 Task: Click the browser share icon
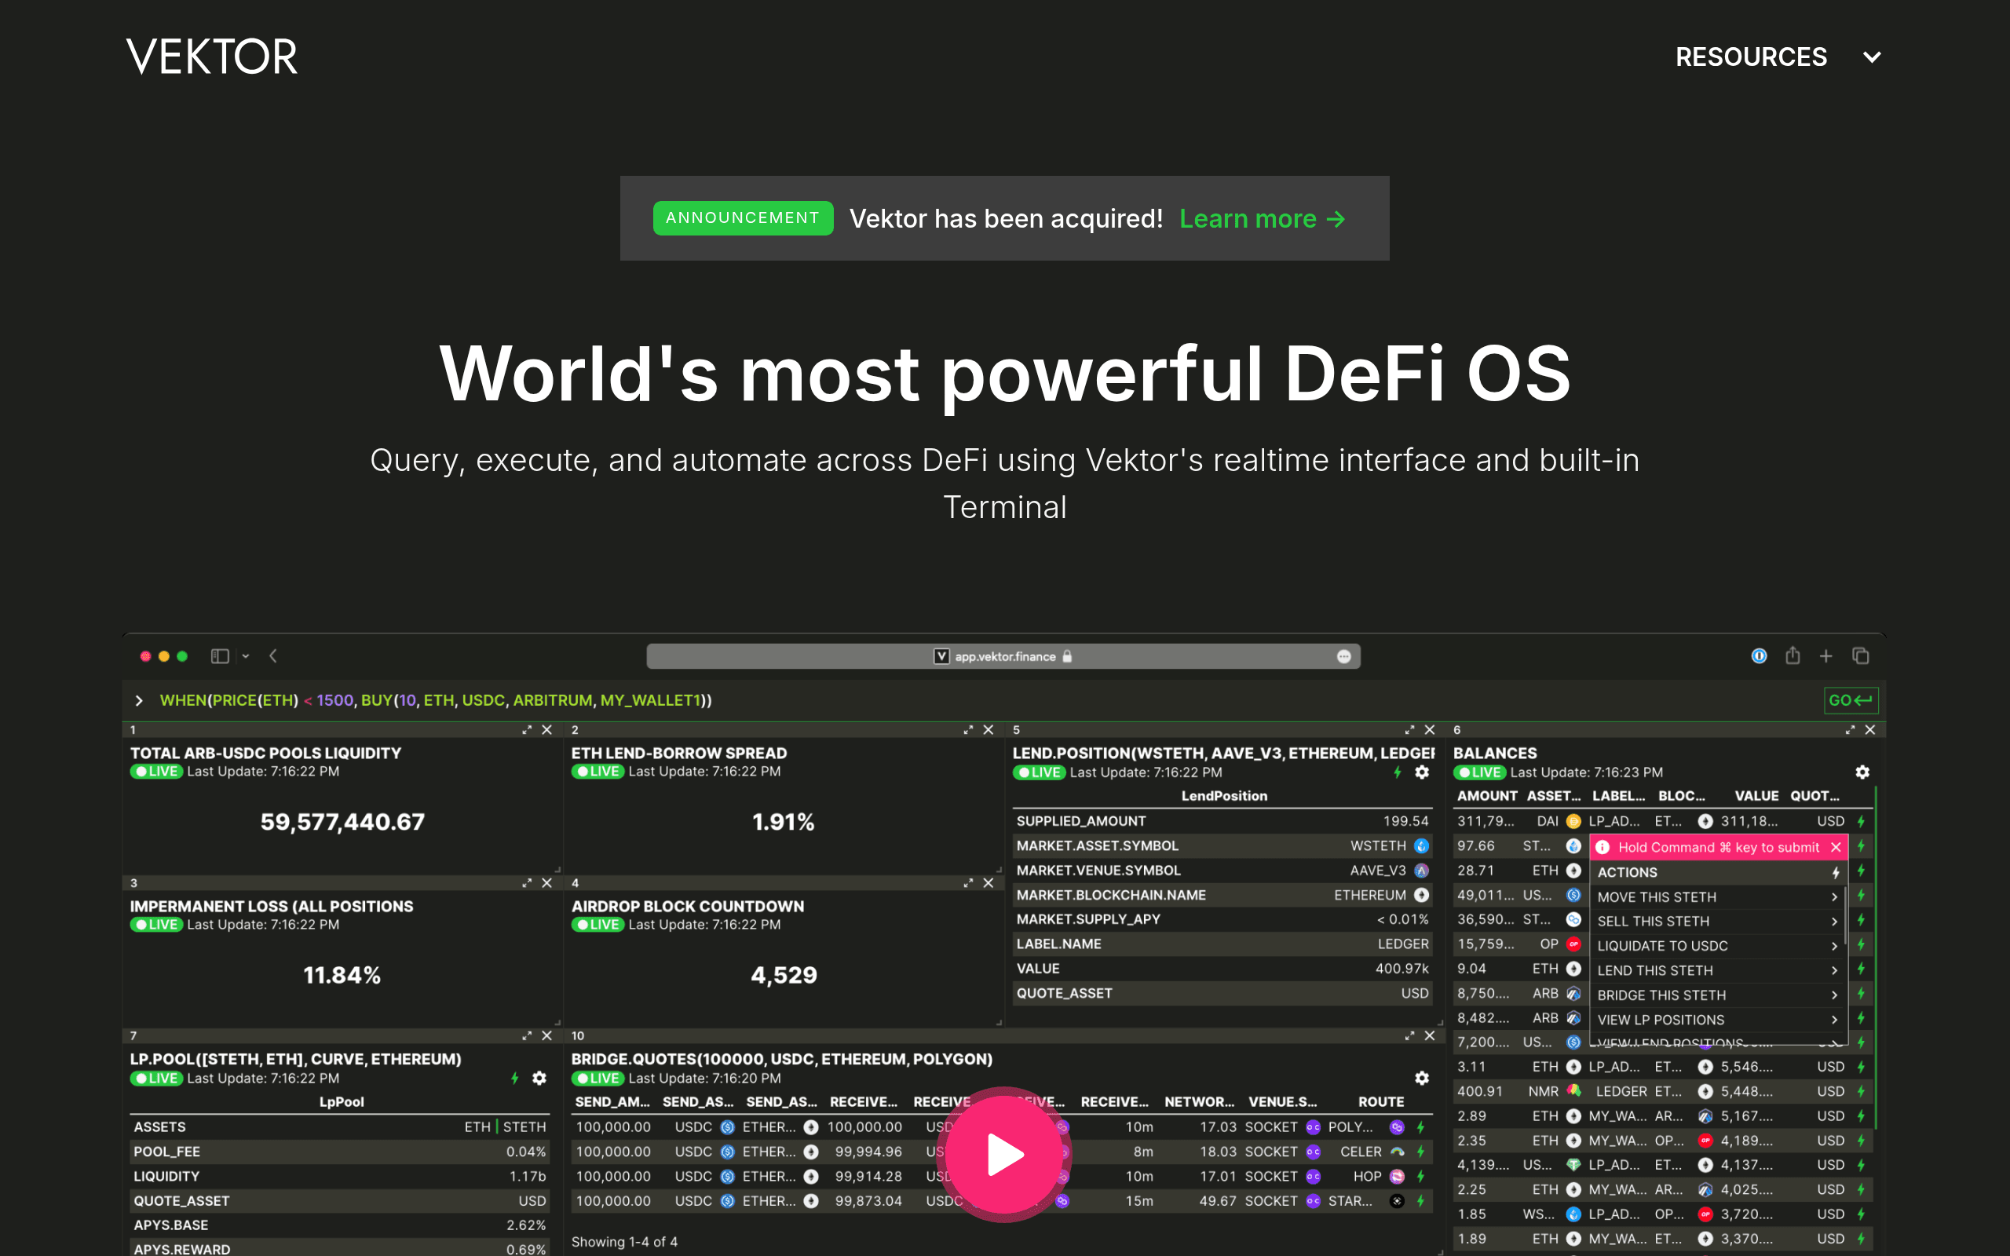tap(1793, 656)
